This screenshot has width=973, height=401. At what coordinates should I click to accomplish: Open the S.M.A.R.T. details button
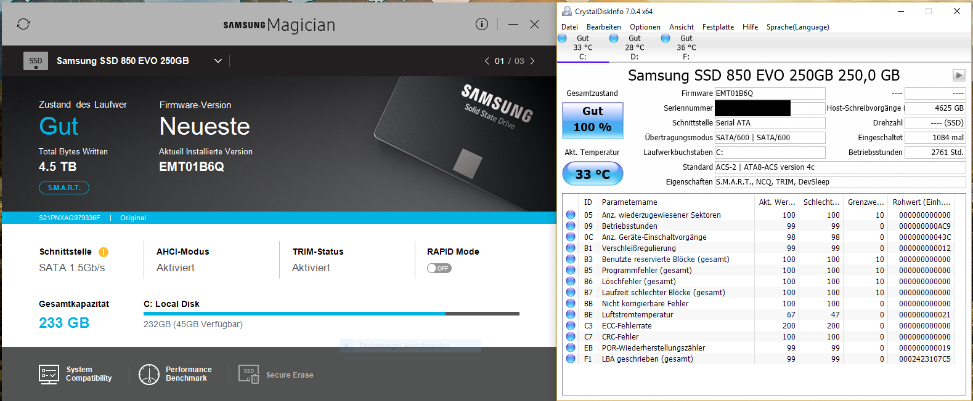64,188
